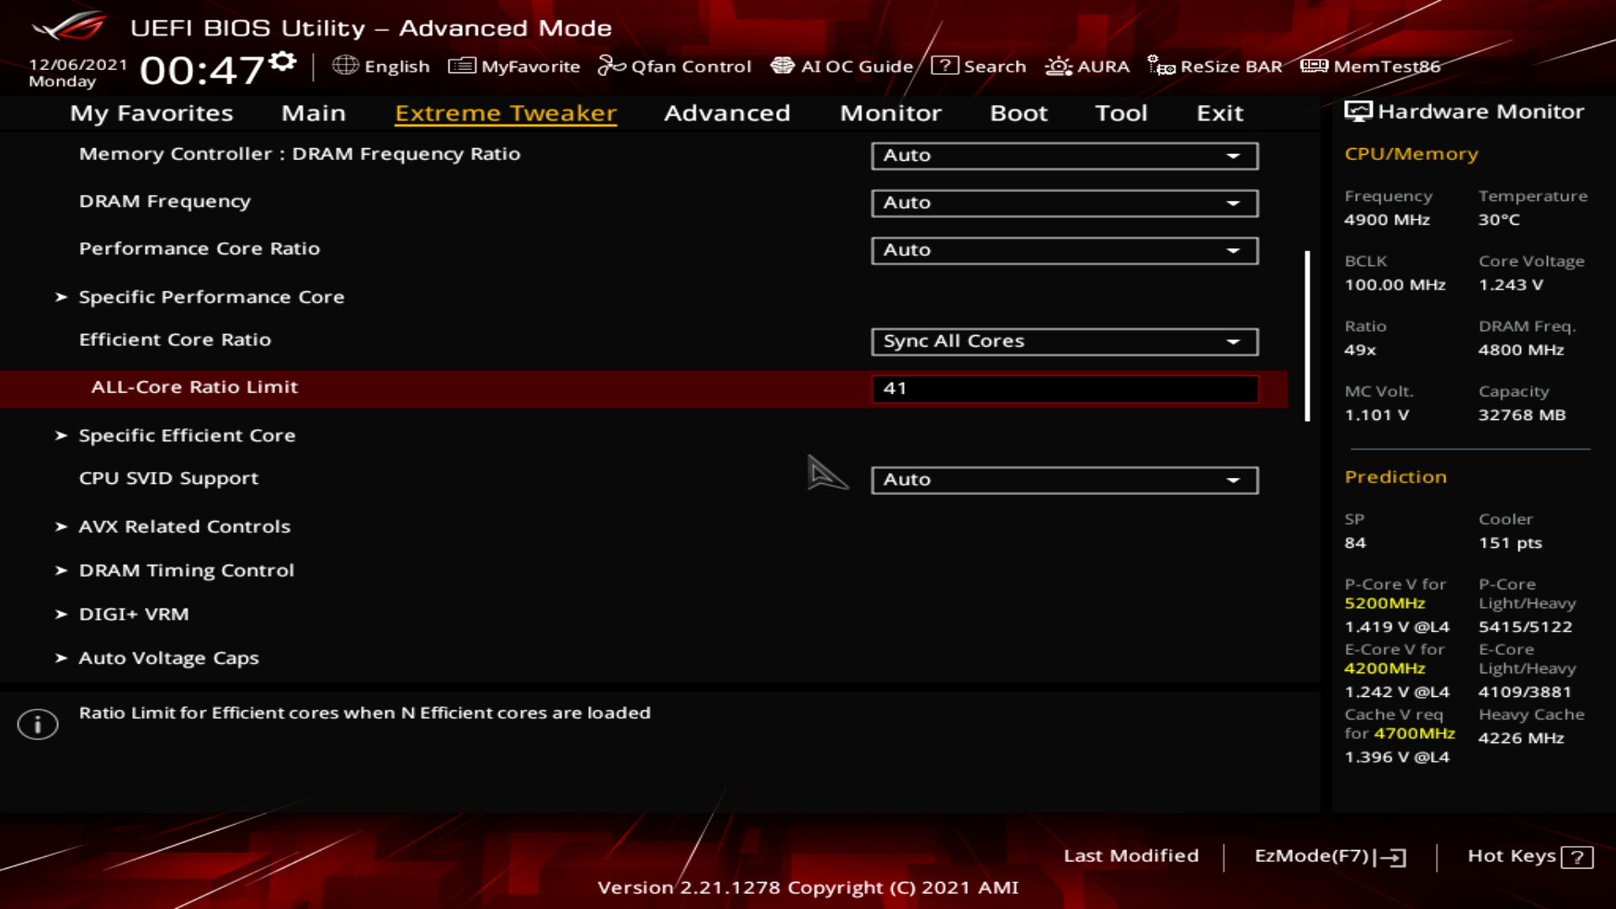Click the Last Modified button
1616x909 pixels.
1130,856
